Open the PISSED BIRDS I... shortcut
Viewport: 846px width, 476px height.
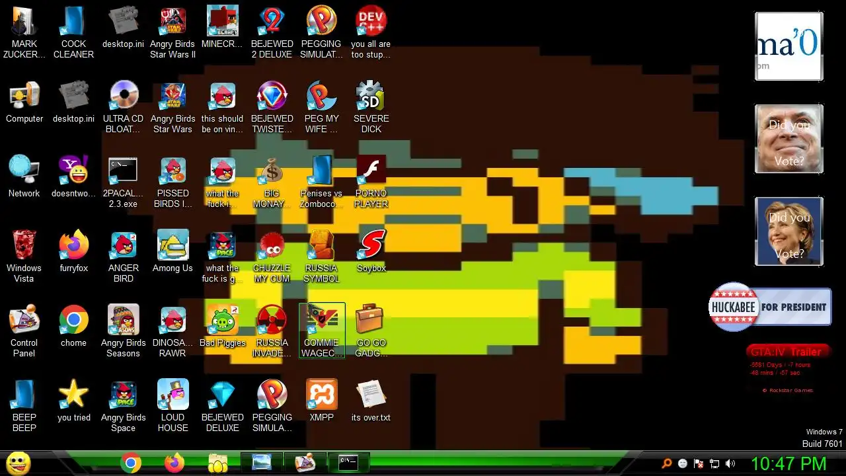tap(173, 182)
